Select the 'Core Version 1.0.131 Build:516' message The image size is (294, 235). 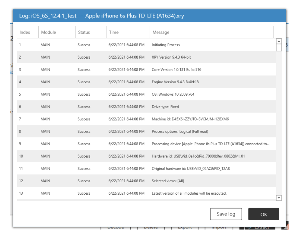(x=176, y=70)
